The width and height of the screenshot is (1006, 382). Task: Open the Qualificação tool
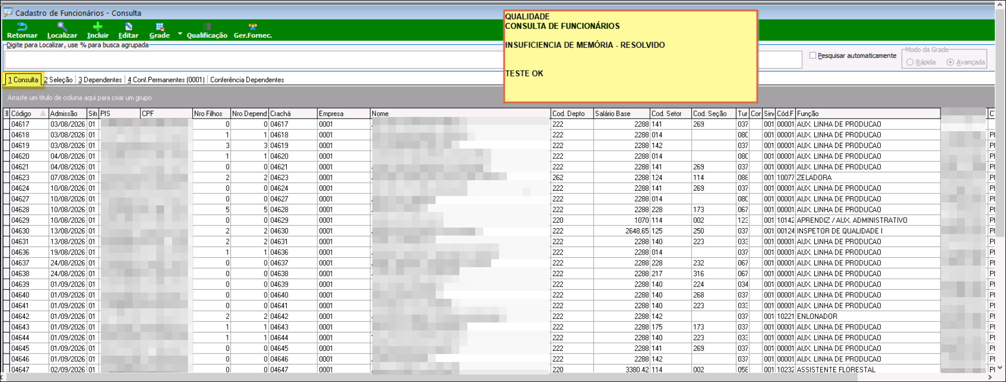click(x=207, y=31)
